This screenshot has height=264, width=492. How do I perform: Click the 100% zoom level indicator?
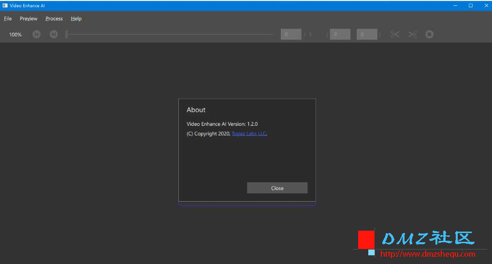(15, 34)
